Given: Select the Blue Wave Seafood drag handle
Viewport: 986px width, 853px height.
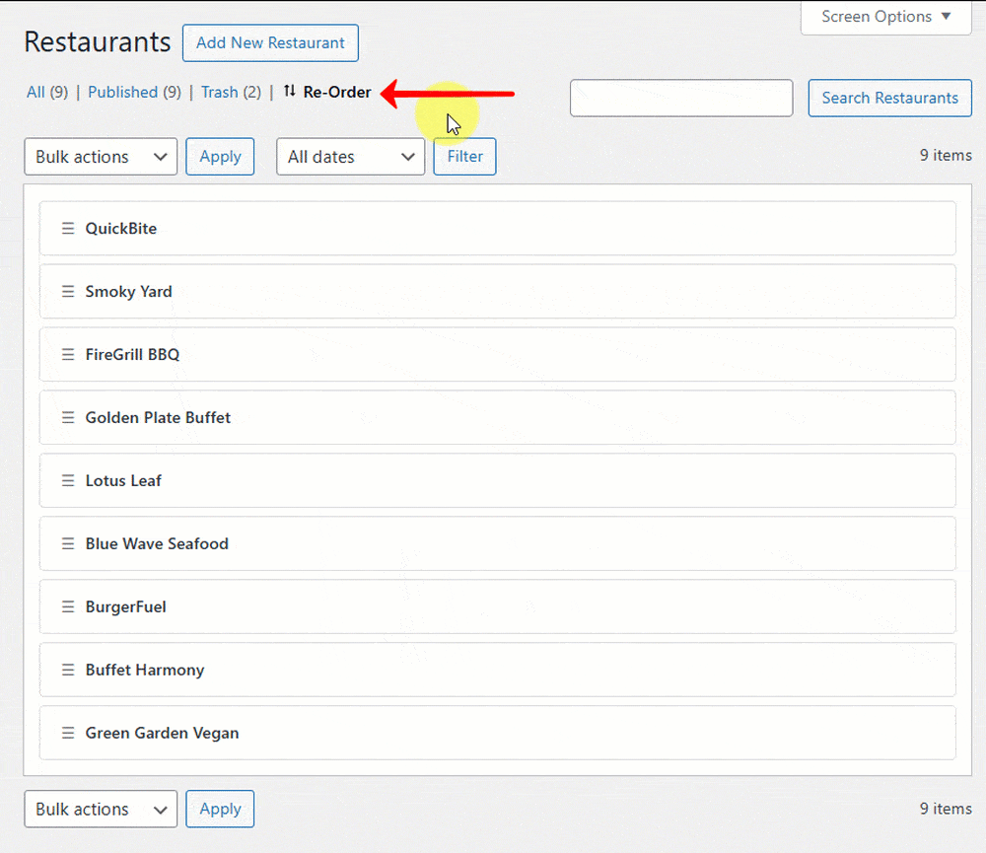Looking at the screenshot, I should (67, 543).
